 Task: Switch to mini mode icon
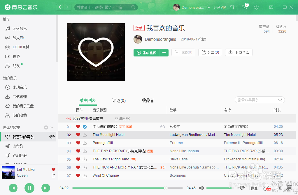271,7
